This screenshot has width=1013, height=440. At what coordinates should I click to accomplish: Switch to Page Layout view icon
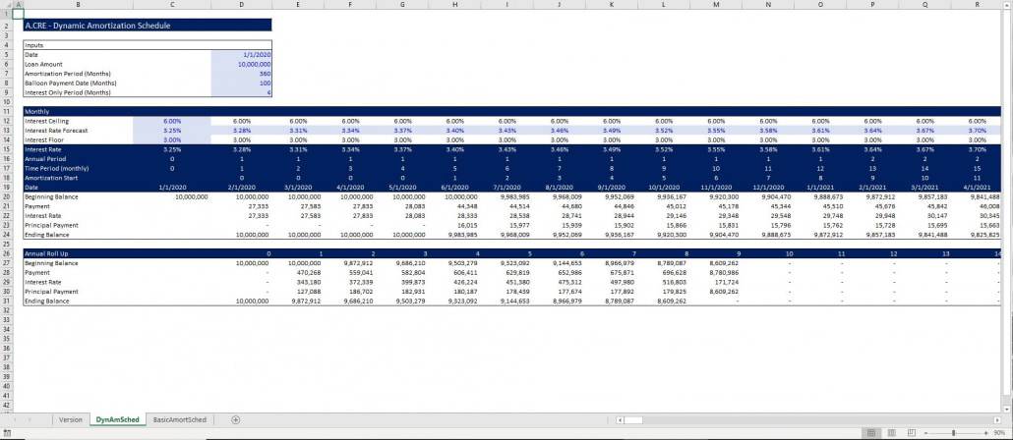click(x=890, y=433)
